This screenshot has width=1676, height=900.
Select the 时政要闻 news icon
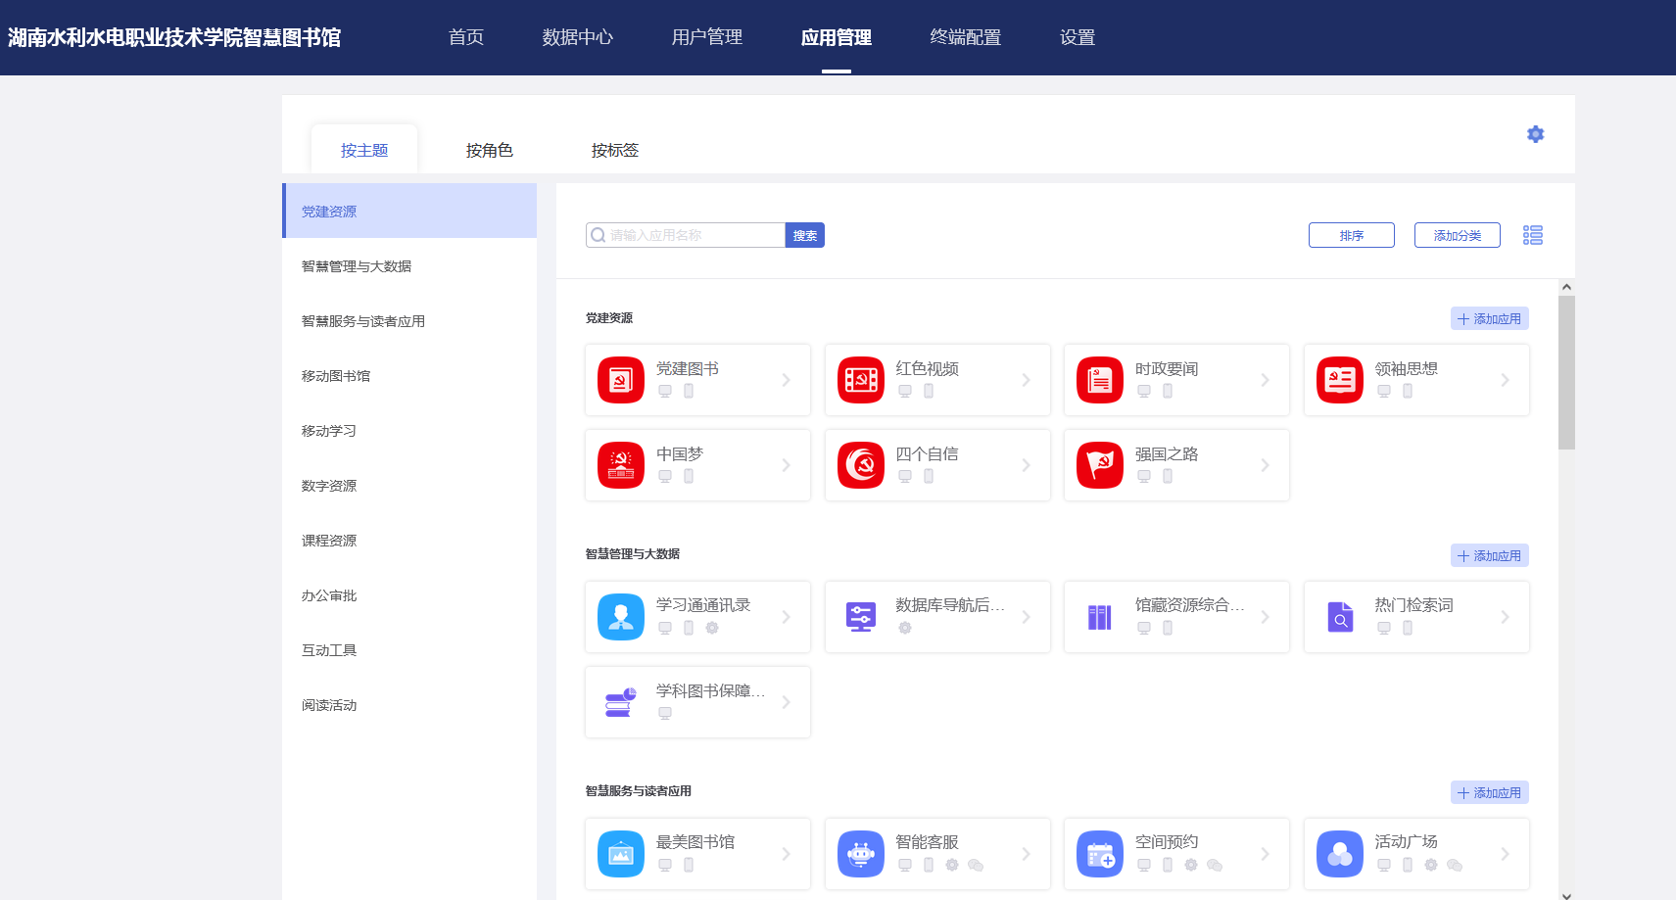point(1099,380)
